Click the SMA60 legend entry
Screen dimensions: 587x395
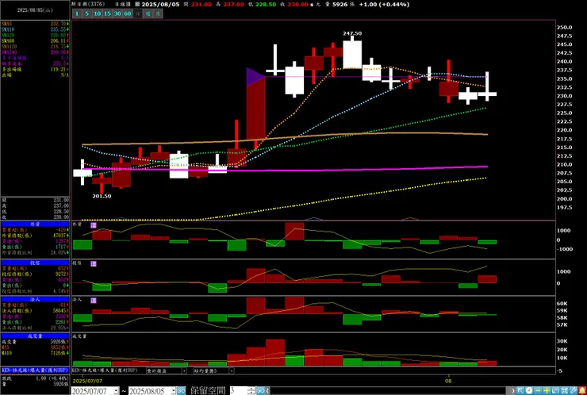(35, 40)
